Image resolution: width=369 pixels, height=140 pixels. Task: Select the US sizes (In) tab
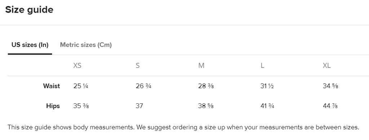click(x=30, y=45)
